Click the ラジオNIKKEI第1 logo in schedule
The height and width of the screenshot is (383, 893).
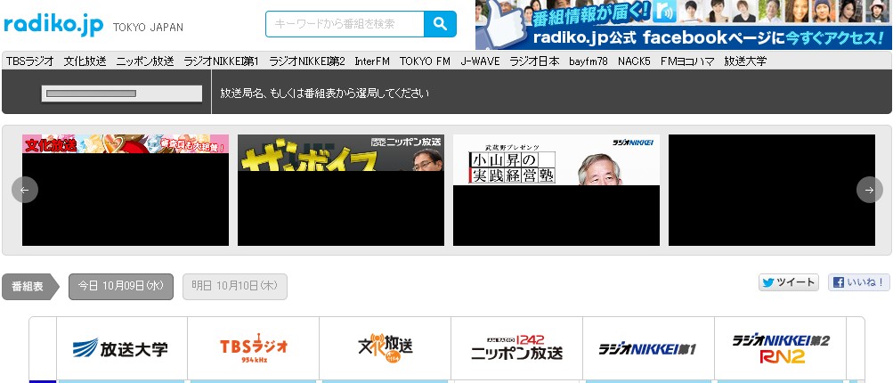[x=648, y=349]
